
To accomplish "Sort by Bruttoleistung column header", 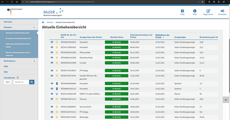I will (209, 37).
